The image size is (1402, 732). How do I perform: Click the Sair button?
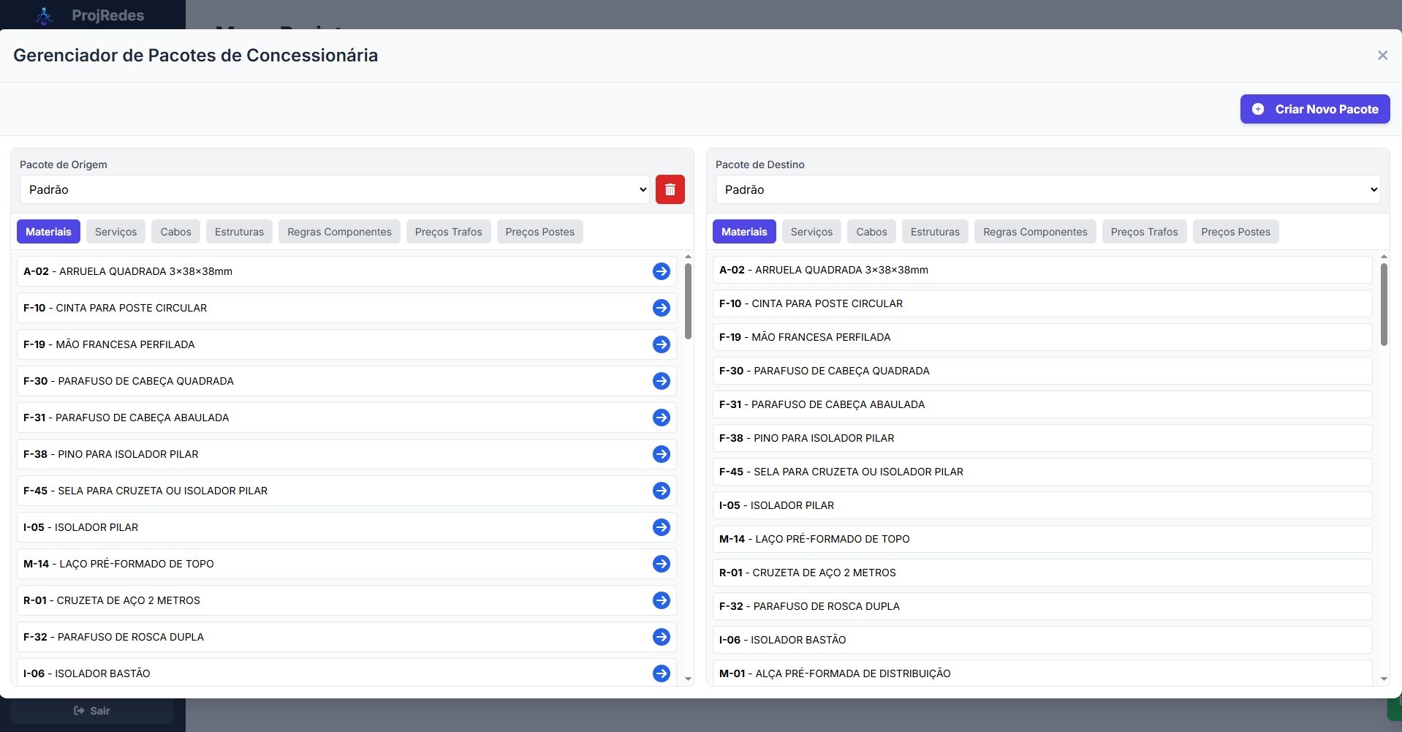click(x=92, y=710)
